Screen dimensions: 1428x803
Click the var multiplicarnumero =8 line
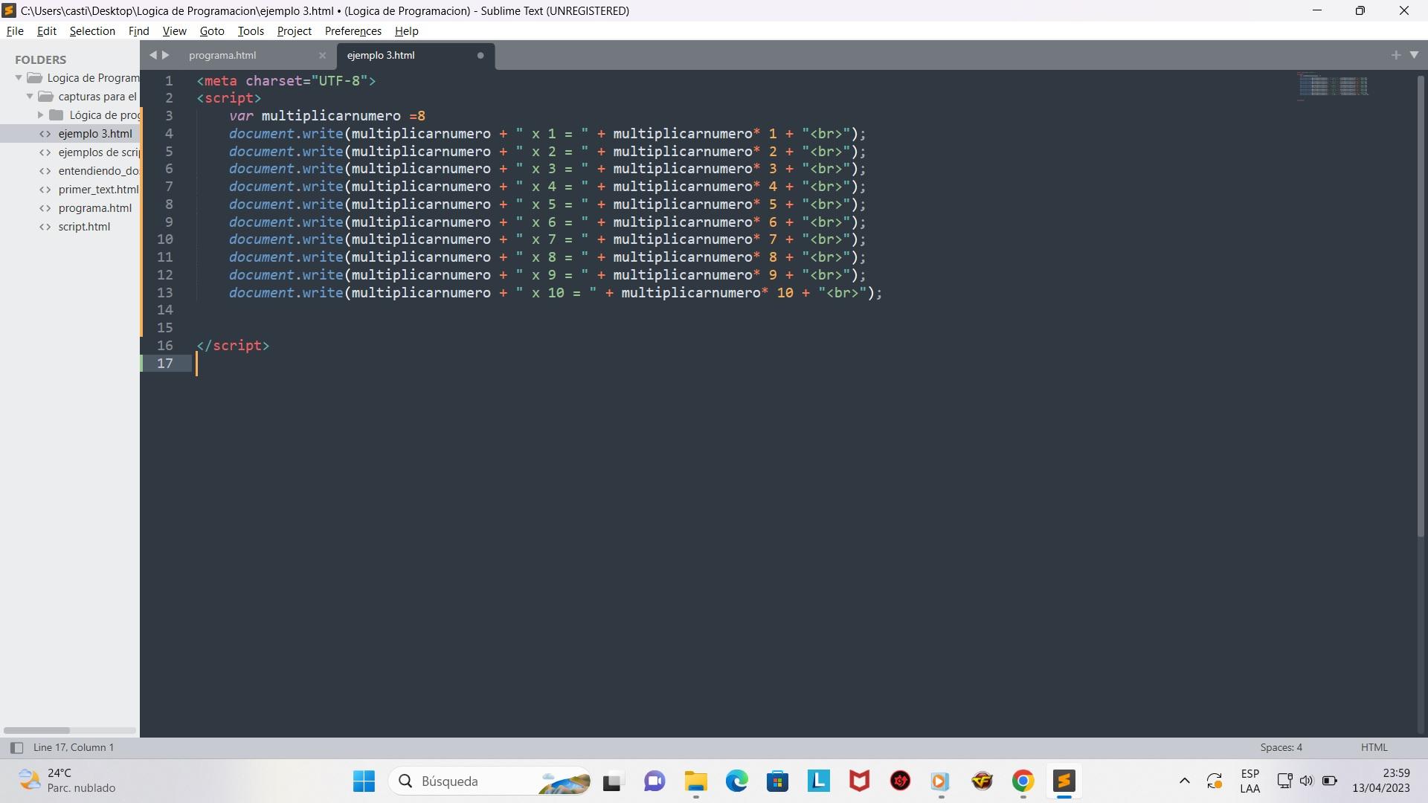click(327, 116)
